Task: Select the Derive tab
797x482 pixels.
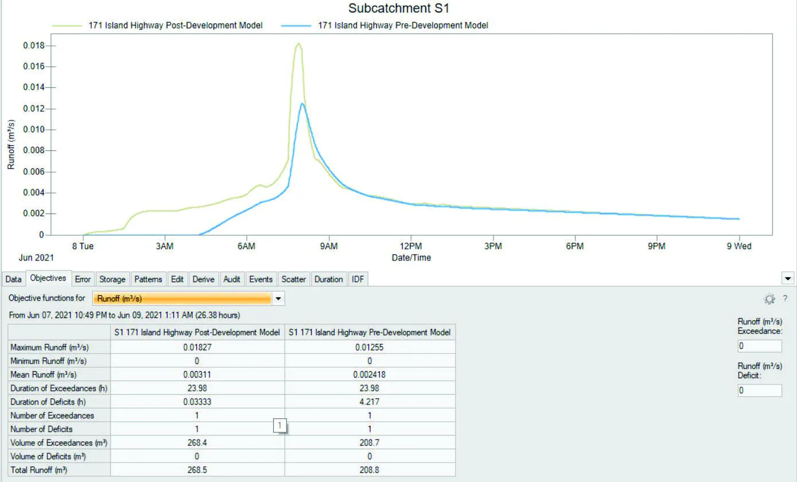Action: [203, 279]
